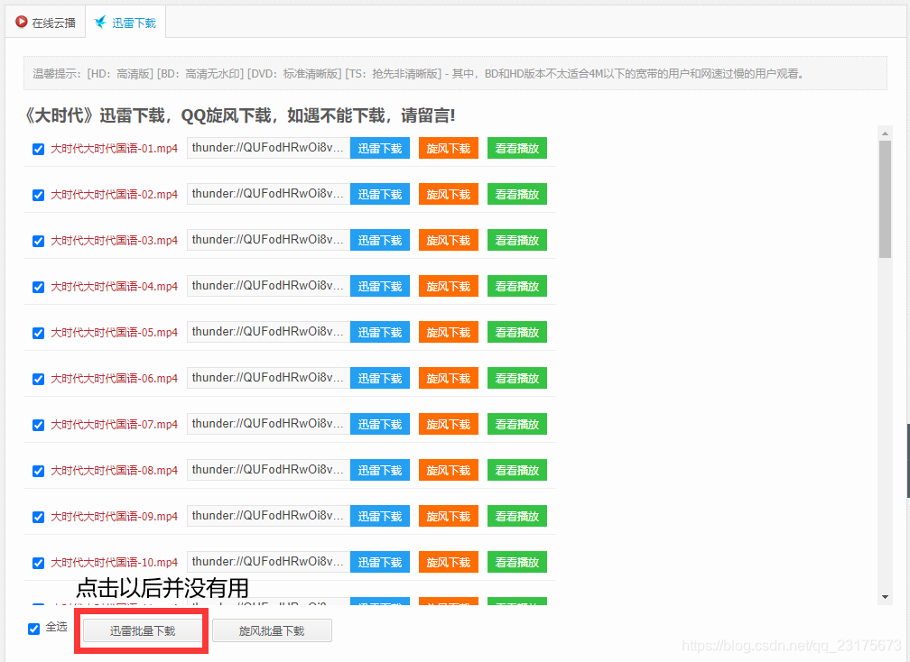Click the download list scrollbar thumb

885,199
